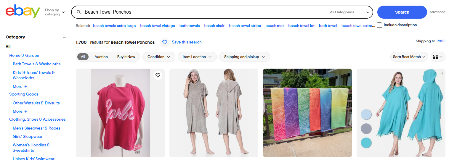Image resolution: width=449 pixels, height=160 pixels.
Task: Click light blue color swatch in poncho image
Action: 366,114
